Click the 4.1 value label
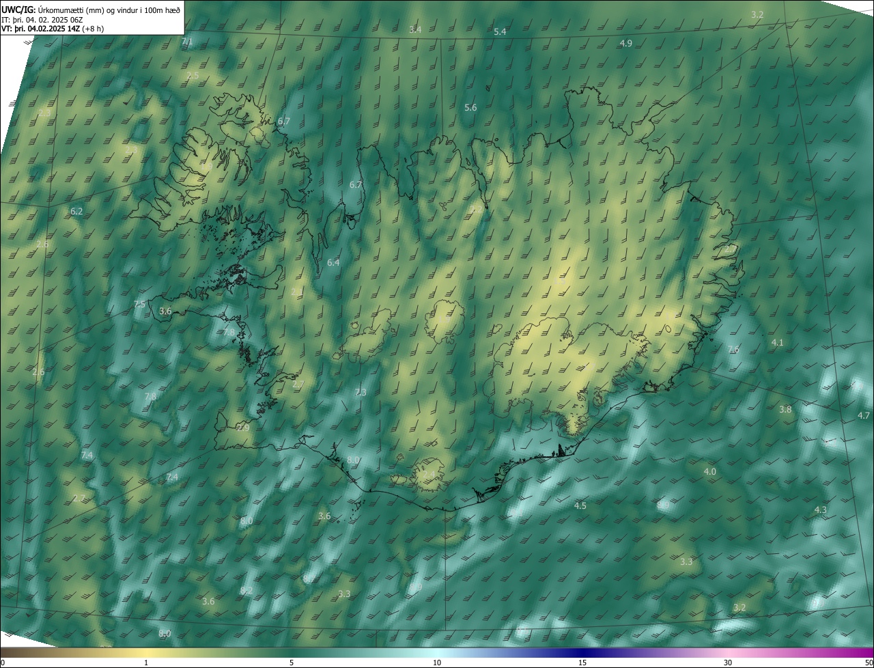 (x=777, y=342)
